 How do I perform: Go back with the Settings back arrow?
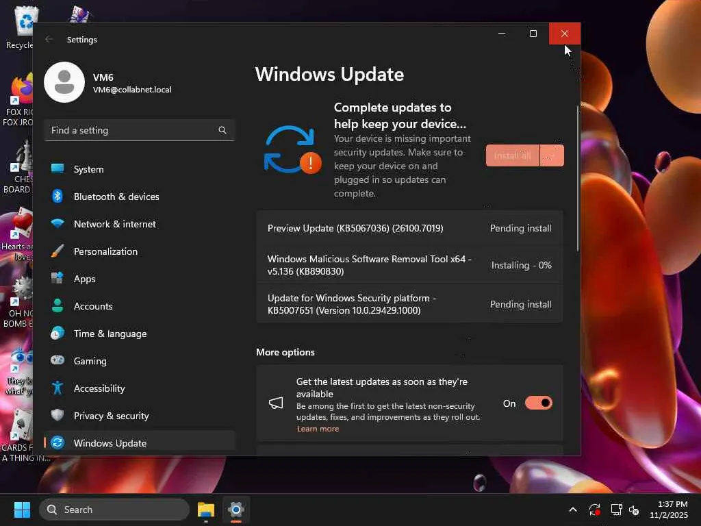click(49, 39)
